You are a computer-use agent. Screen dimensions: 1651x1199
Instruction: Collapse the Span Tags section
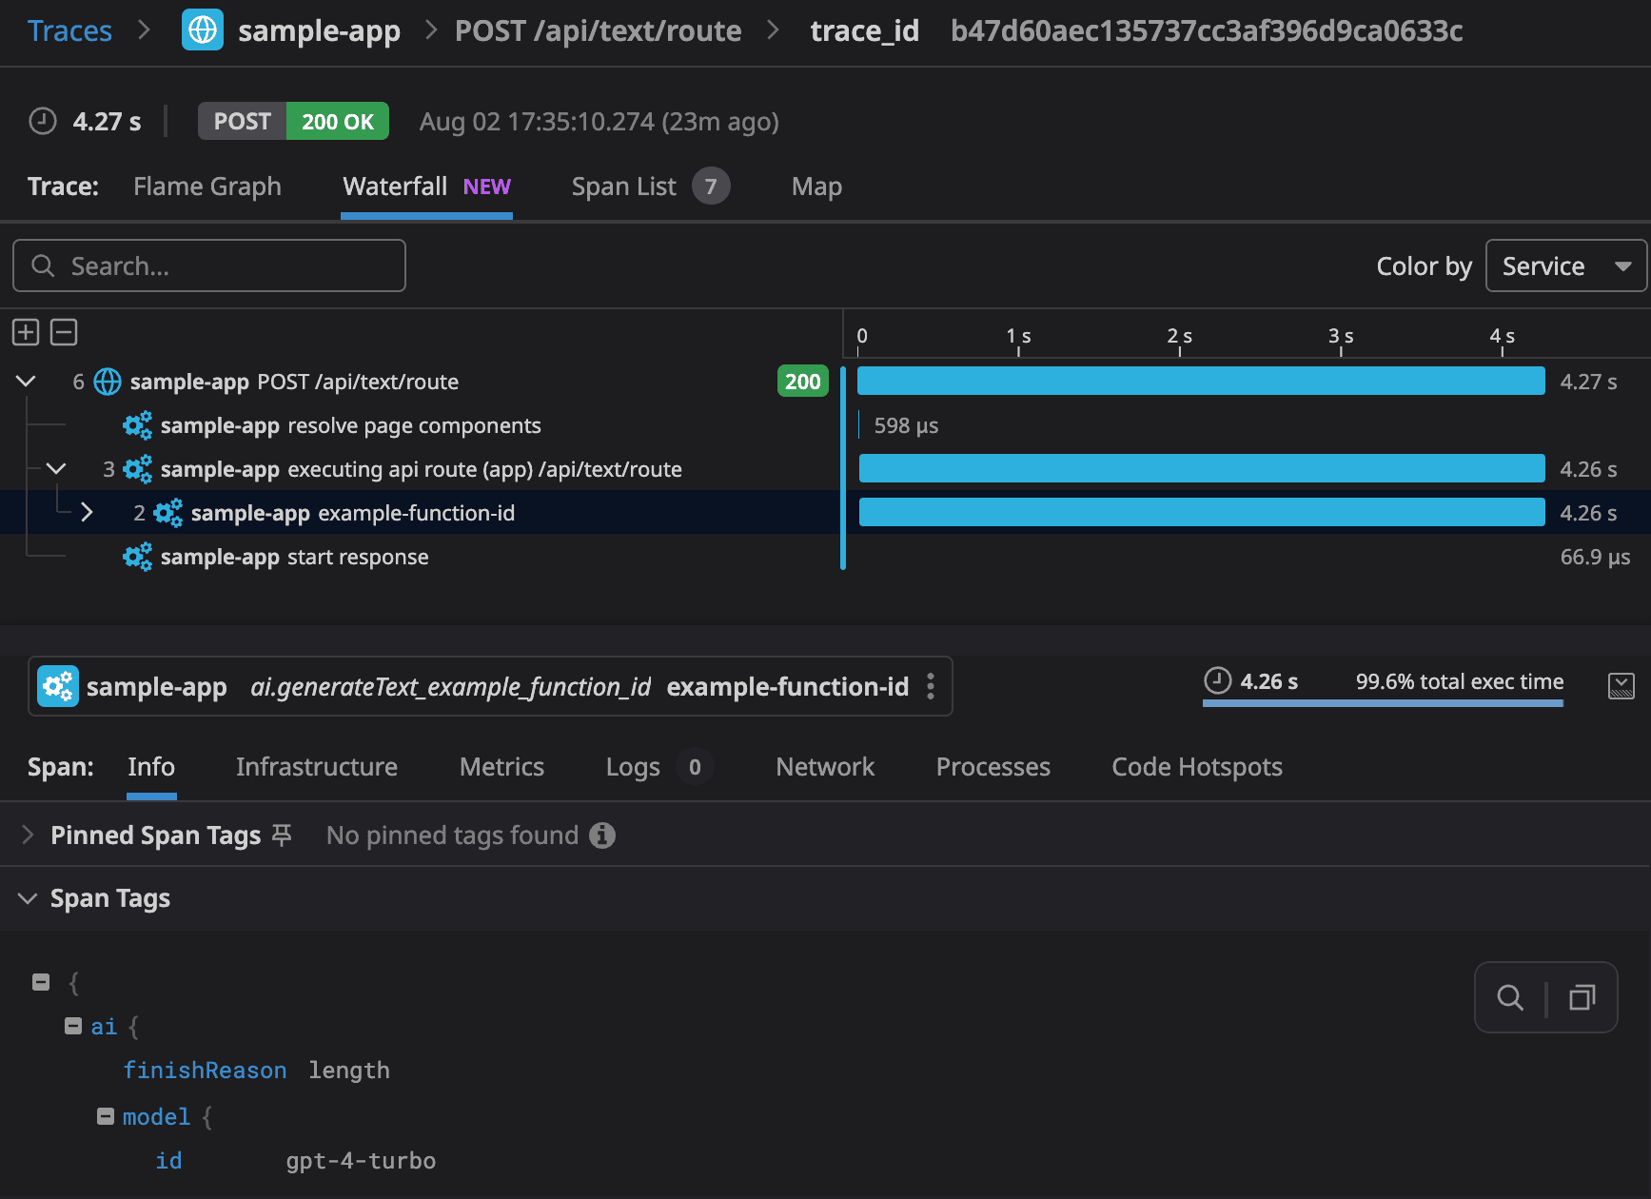click(x=27, y=897)
